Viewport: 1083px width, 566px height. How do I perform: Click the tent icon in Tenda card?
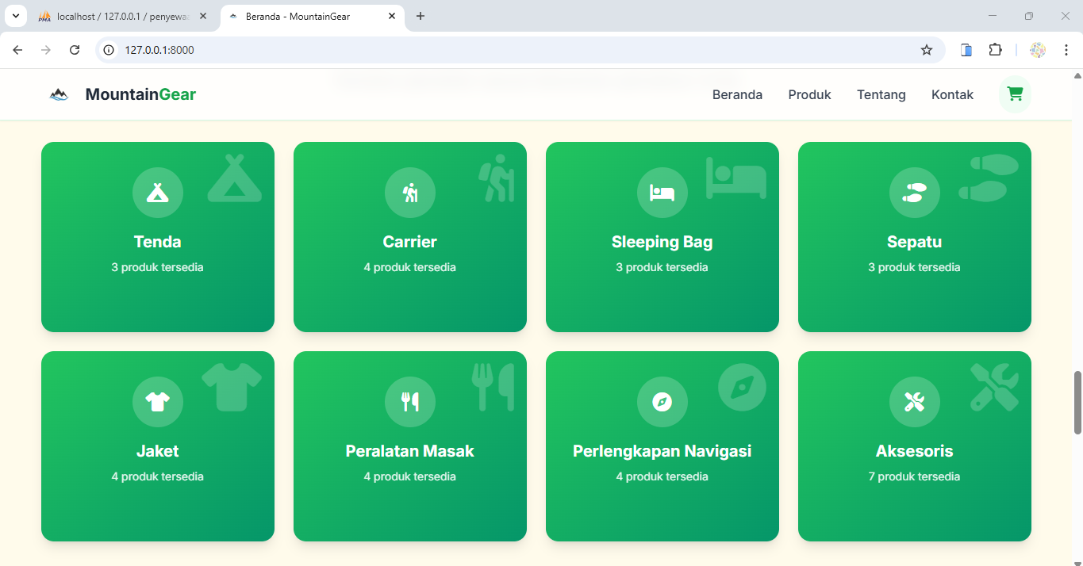157,193
